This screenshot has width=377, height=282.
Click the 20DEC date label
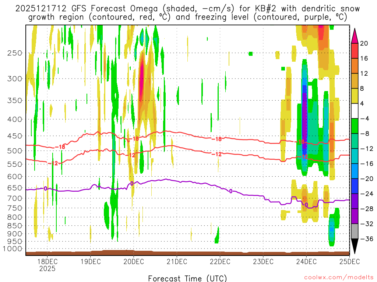tap(134, 261)
